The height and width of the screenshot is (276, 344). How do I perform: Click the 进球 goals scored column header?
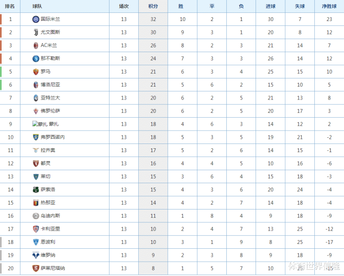tap(270, 6)
